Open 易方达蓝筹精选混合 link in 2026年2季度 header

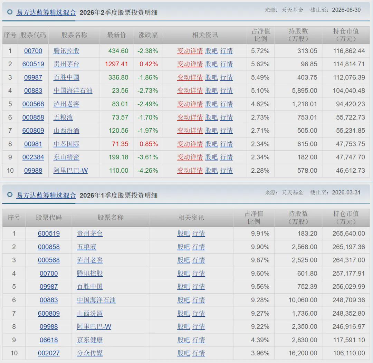click(x=46, y=12)
